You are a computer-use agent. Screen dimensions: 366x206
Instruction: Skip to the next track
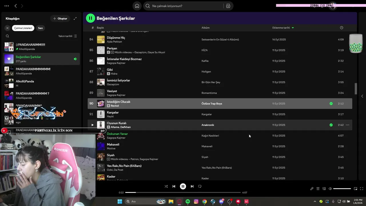point(192,186)
